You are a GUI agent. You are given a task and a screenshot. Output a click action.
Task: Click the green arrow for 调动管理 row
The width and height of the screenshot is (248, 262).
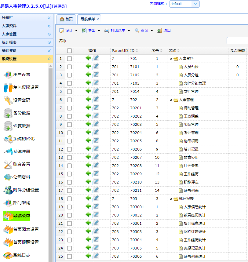(x=88, y=107)
